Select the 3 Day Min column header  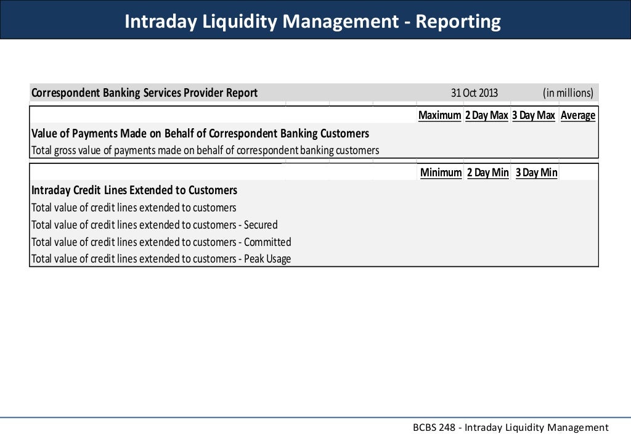tap(537, 173)
